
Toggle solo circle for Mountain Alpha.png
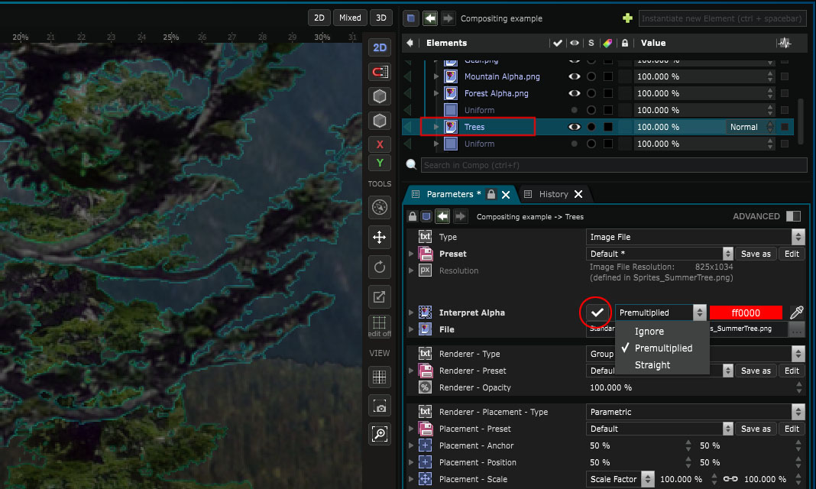591,76
